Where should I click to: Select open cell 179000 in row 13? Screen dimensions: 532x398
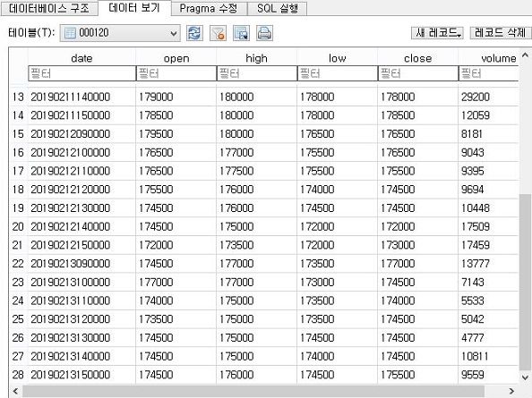pyautogui.click(x=176, y=97)
